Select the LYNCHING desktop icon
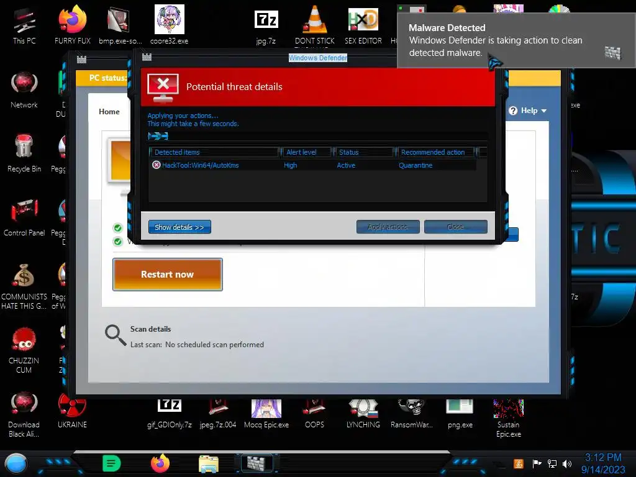 363,414
